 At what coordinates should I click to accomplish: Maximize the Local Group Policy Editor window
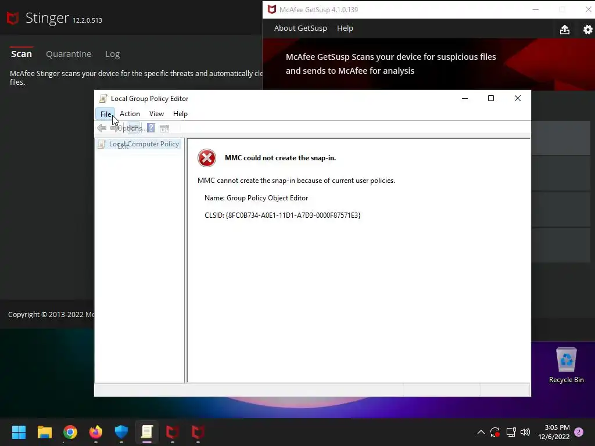coord(491,98)
